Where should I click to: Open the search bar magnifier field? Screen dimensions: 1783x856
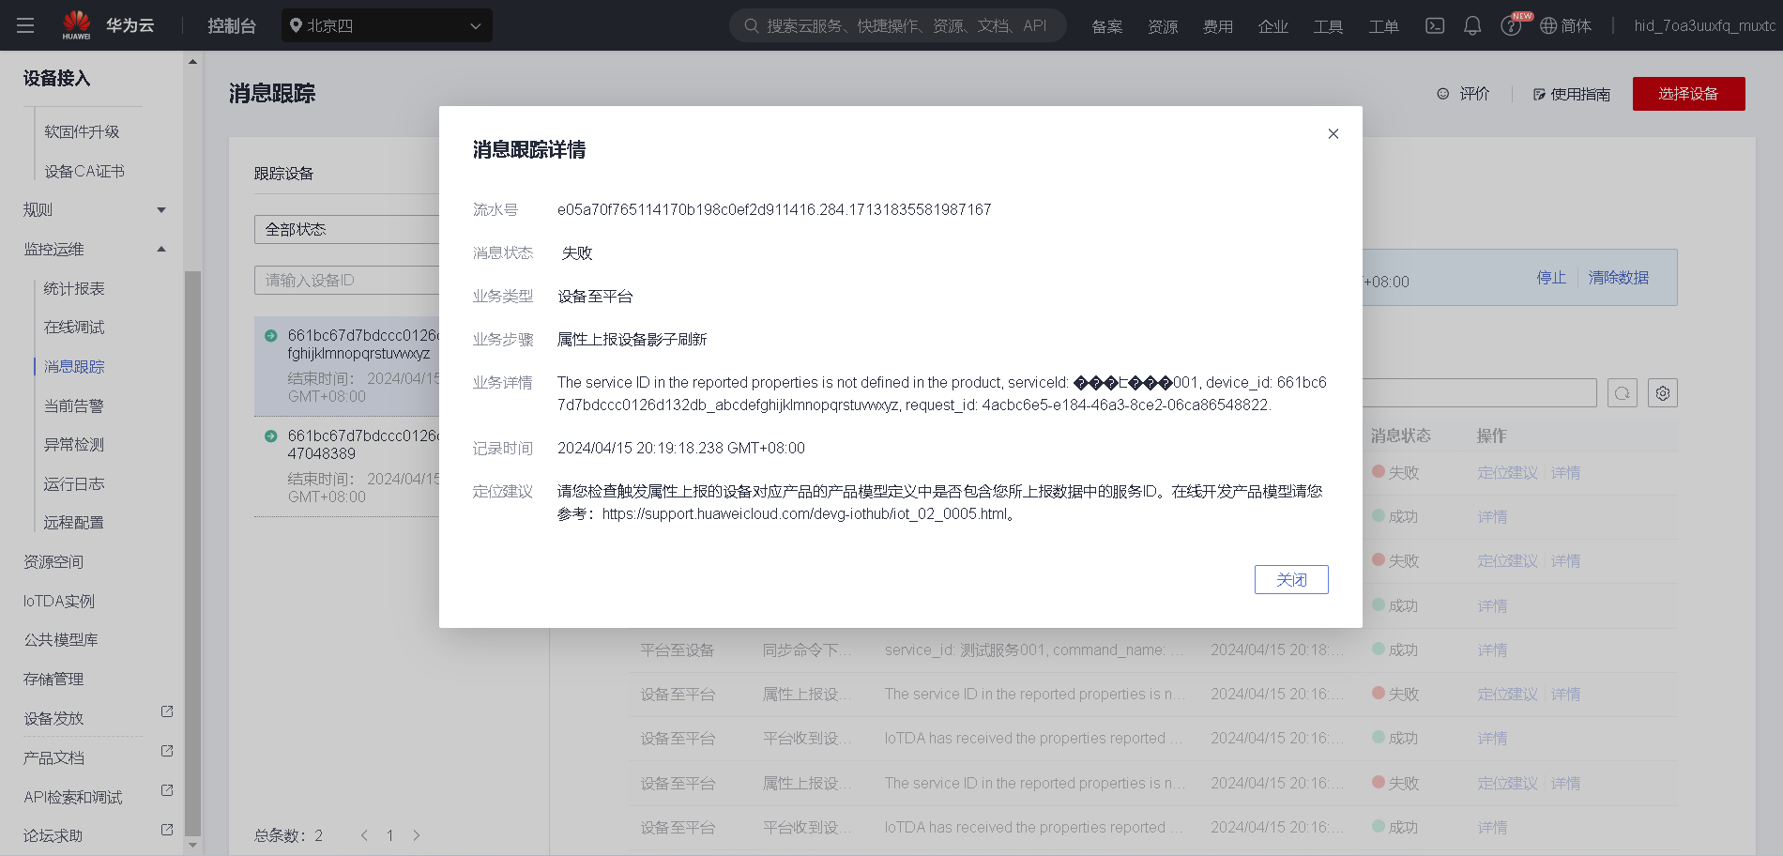tap(898, 25)
